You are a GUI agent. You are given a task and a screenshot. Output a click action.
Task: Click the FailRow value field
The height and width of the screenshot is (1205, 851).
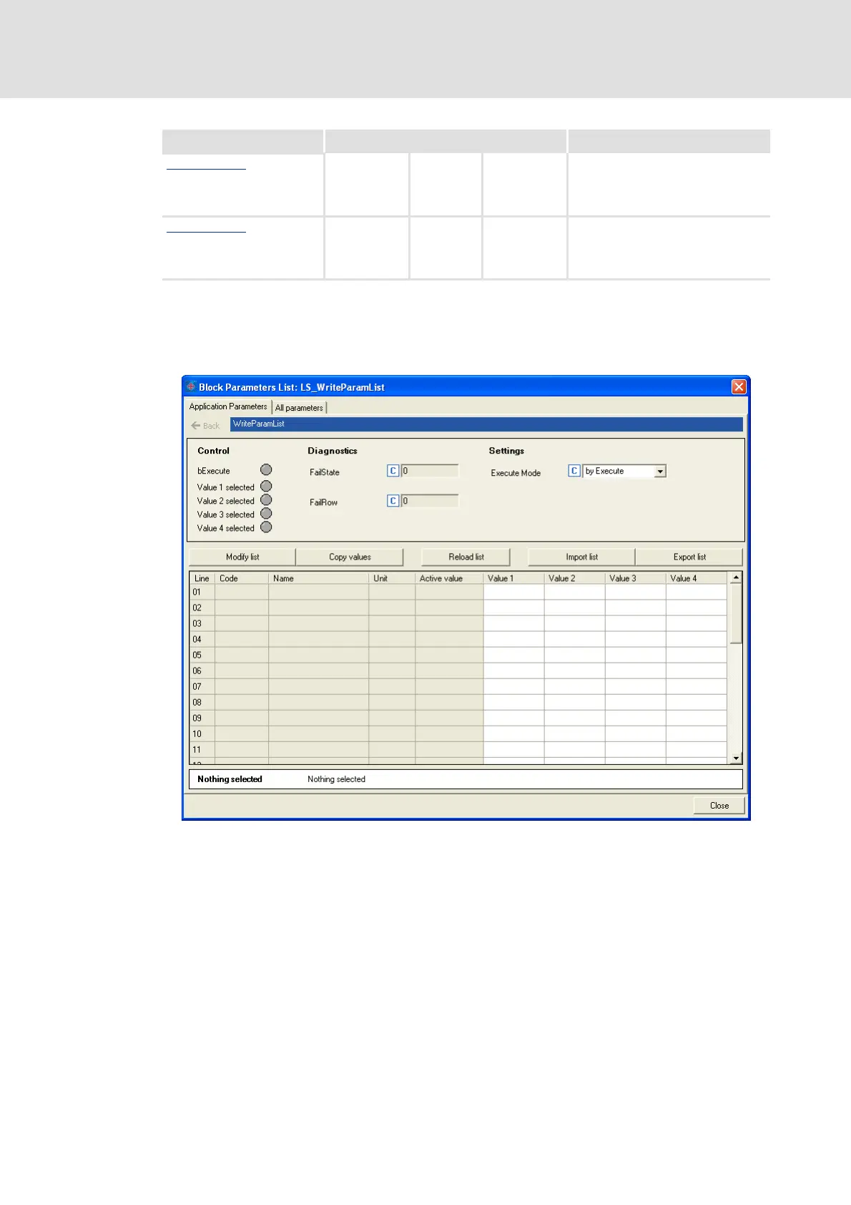pyautogui.click(x=430, y=501)
